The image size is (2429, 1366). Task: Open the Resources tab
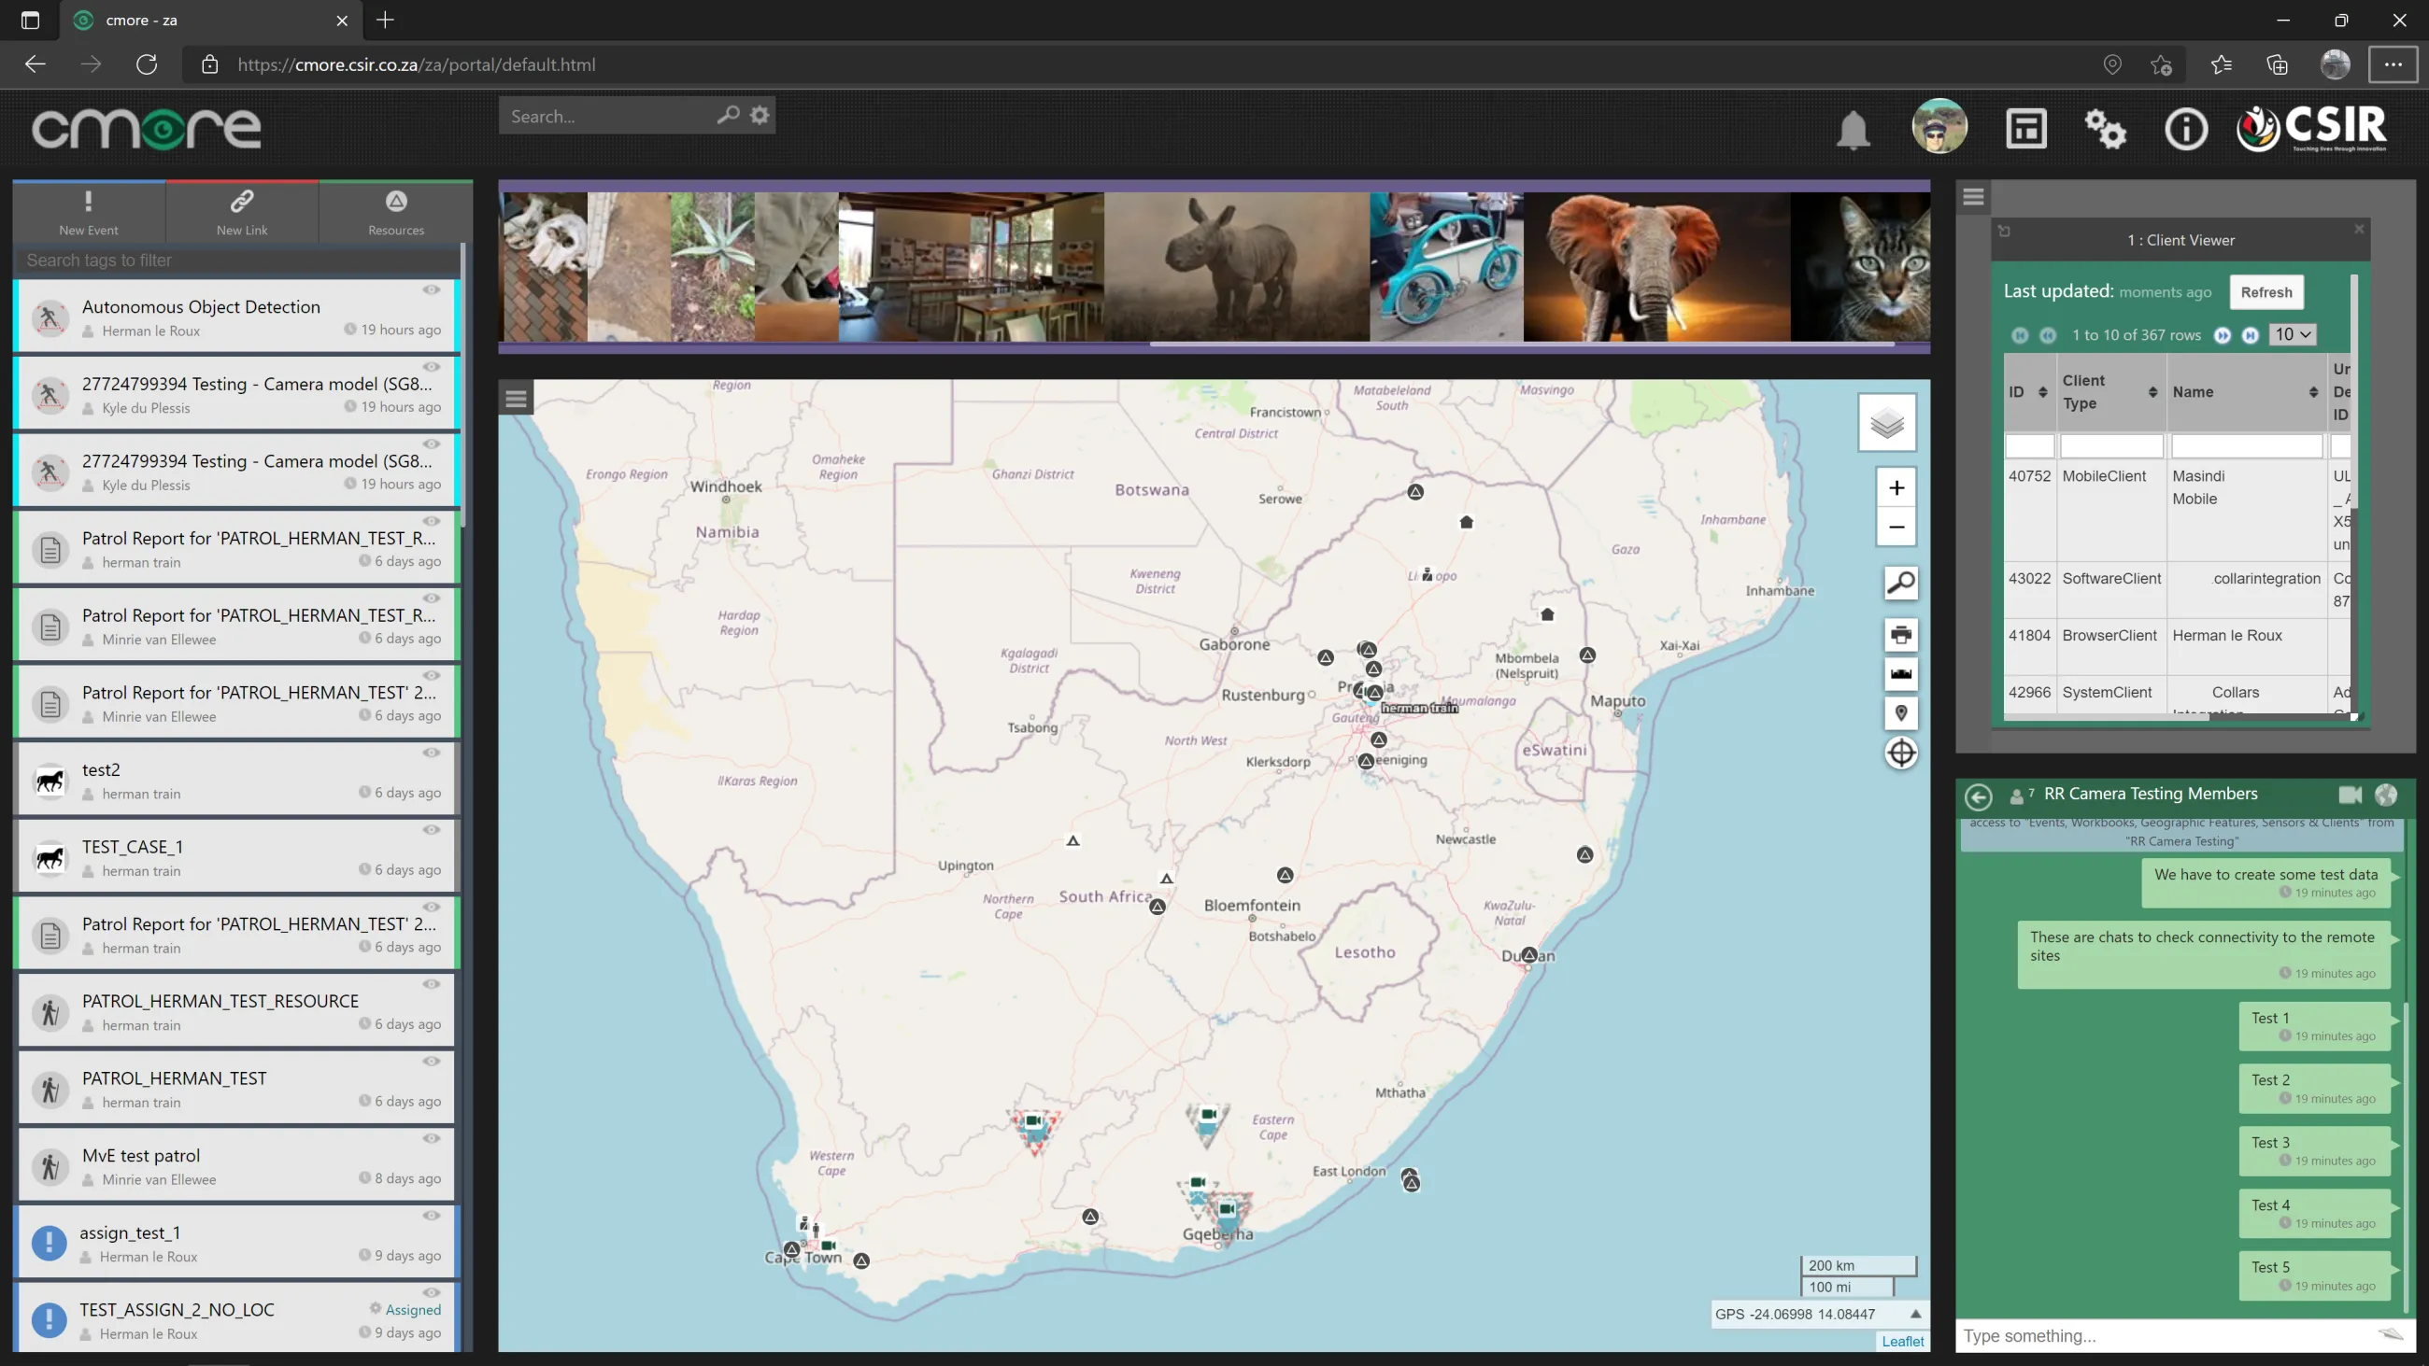[396, 212]
